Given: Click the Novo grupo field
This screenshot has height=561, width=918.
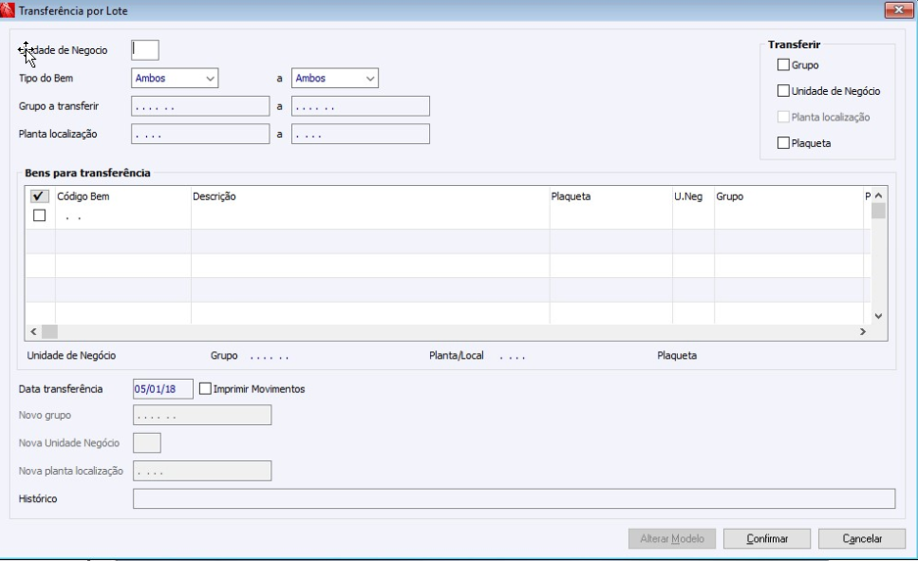Looking at the screenshot, I should 203,415.
